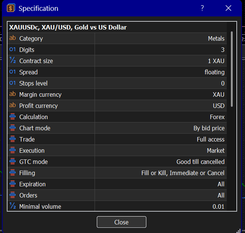Click the ½ icon beside Contract size
The height and width of the screenshot is (233, 245).
point(13,60)
